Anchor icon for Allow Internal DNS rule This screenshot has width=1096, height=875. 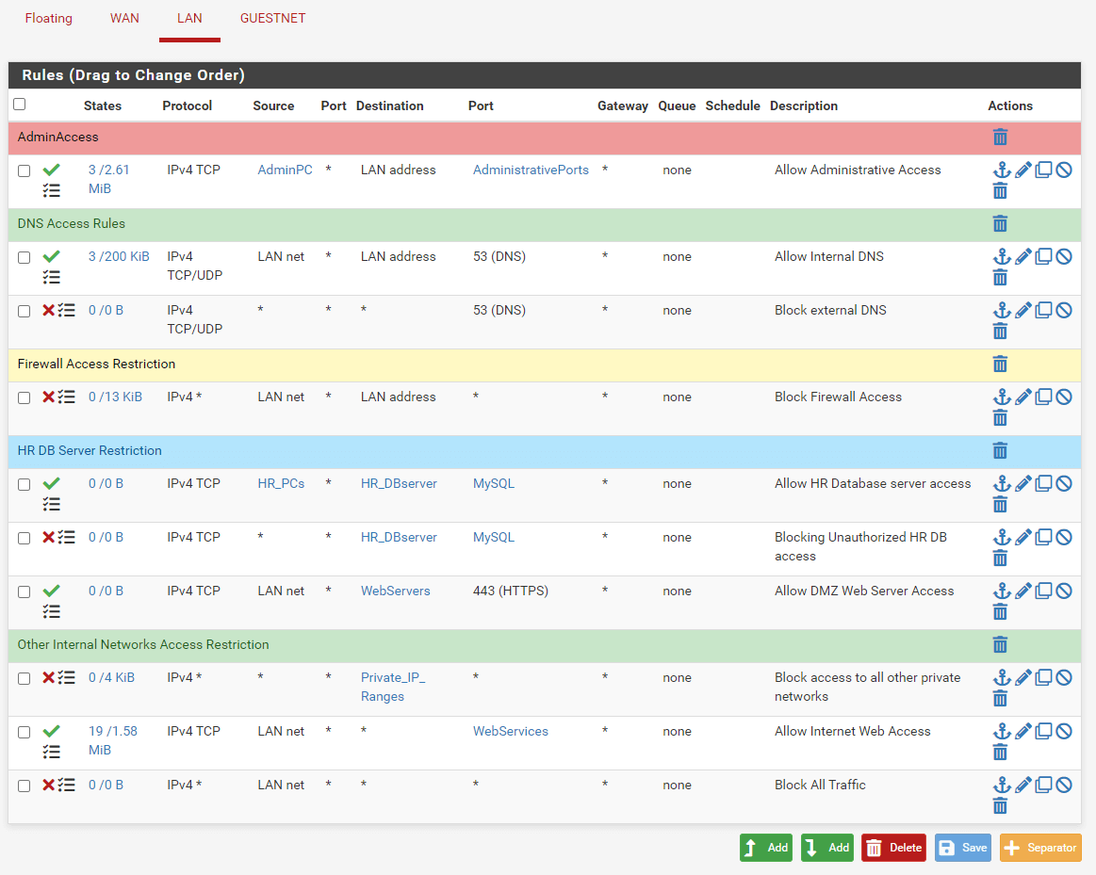click(x=1003, y=256)
